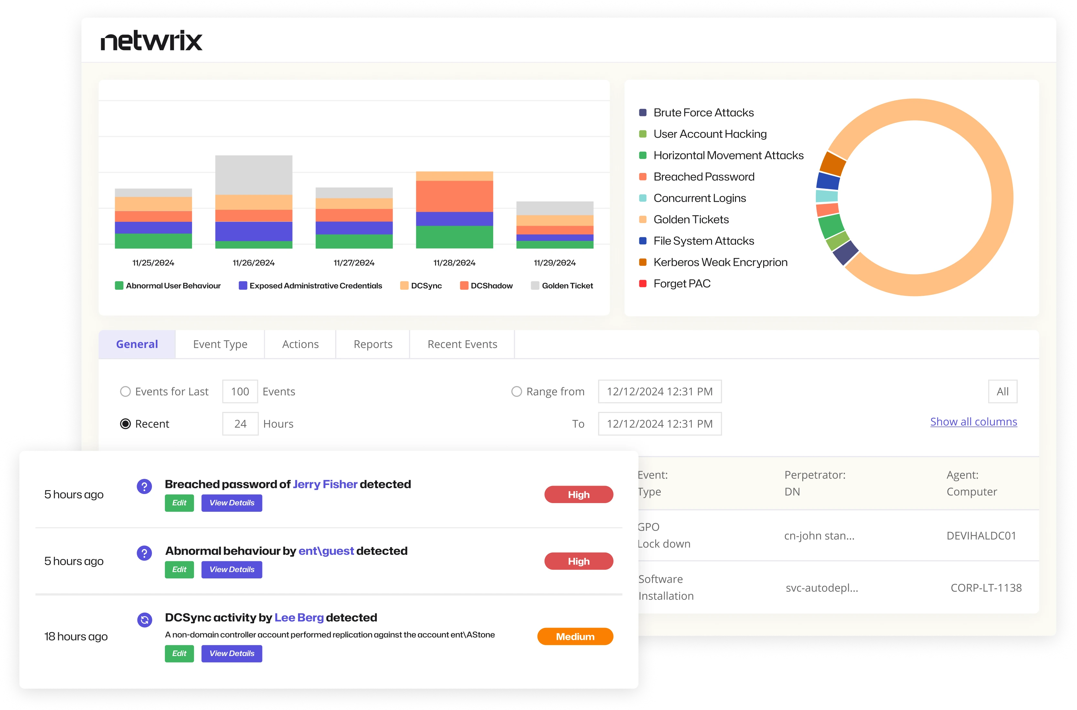This screenshot has height=710, width=1077.
Task: Click the question mark icon beside Breached password alert
Action: [144, 487]
